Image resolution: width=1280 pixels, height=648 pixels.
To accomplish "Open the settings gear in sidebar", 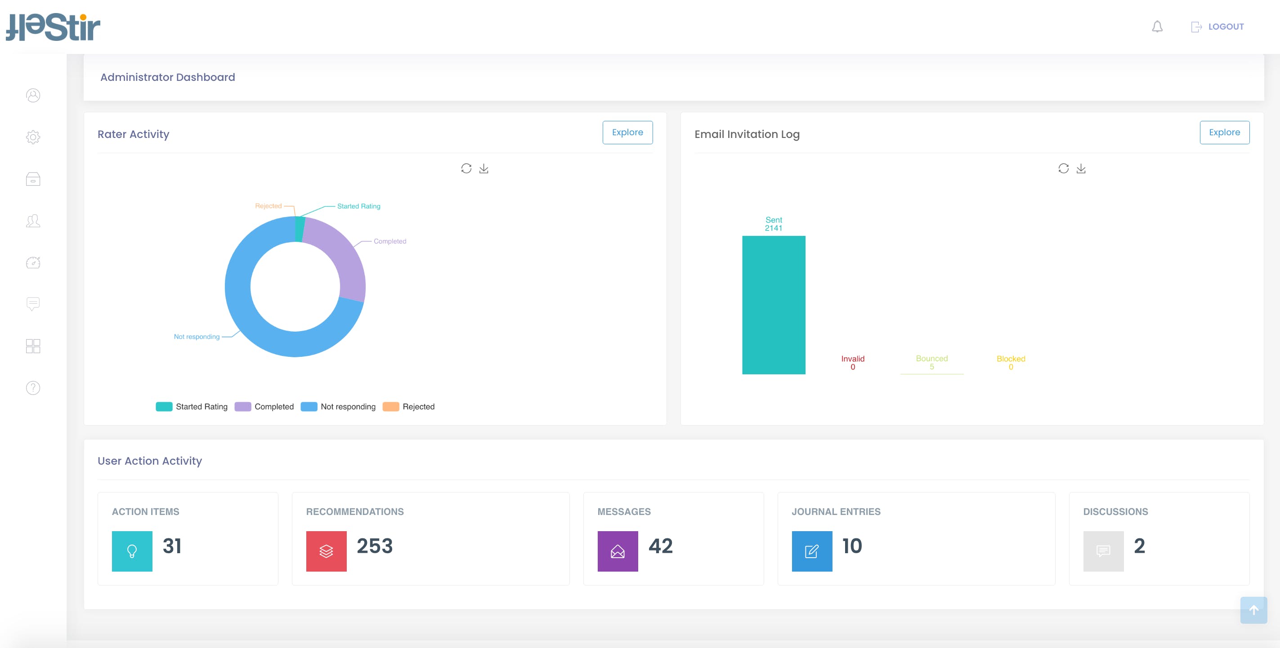I will pos(33,137).
